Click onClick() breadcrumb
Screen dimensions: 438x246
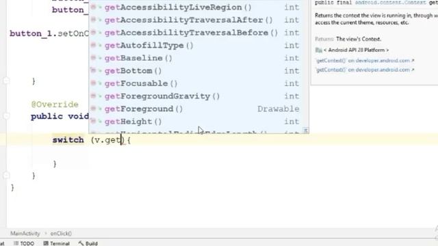(61, 234)
